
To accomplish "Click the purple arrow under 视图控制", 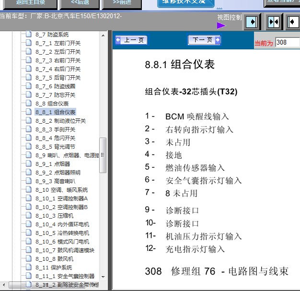I will click(221, 25).
